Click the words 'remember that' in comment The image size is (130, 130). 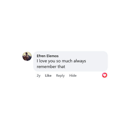[x=51, y=67]
